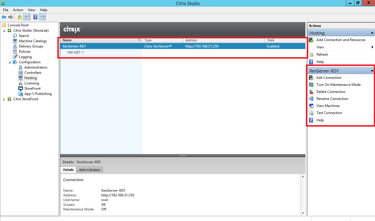Select the VM-NET-1 resource row
This screenshot has width=375, height=221.
76,52
